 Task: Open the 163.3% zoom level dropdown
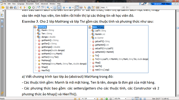click(126, 99)
